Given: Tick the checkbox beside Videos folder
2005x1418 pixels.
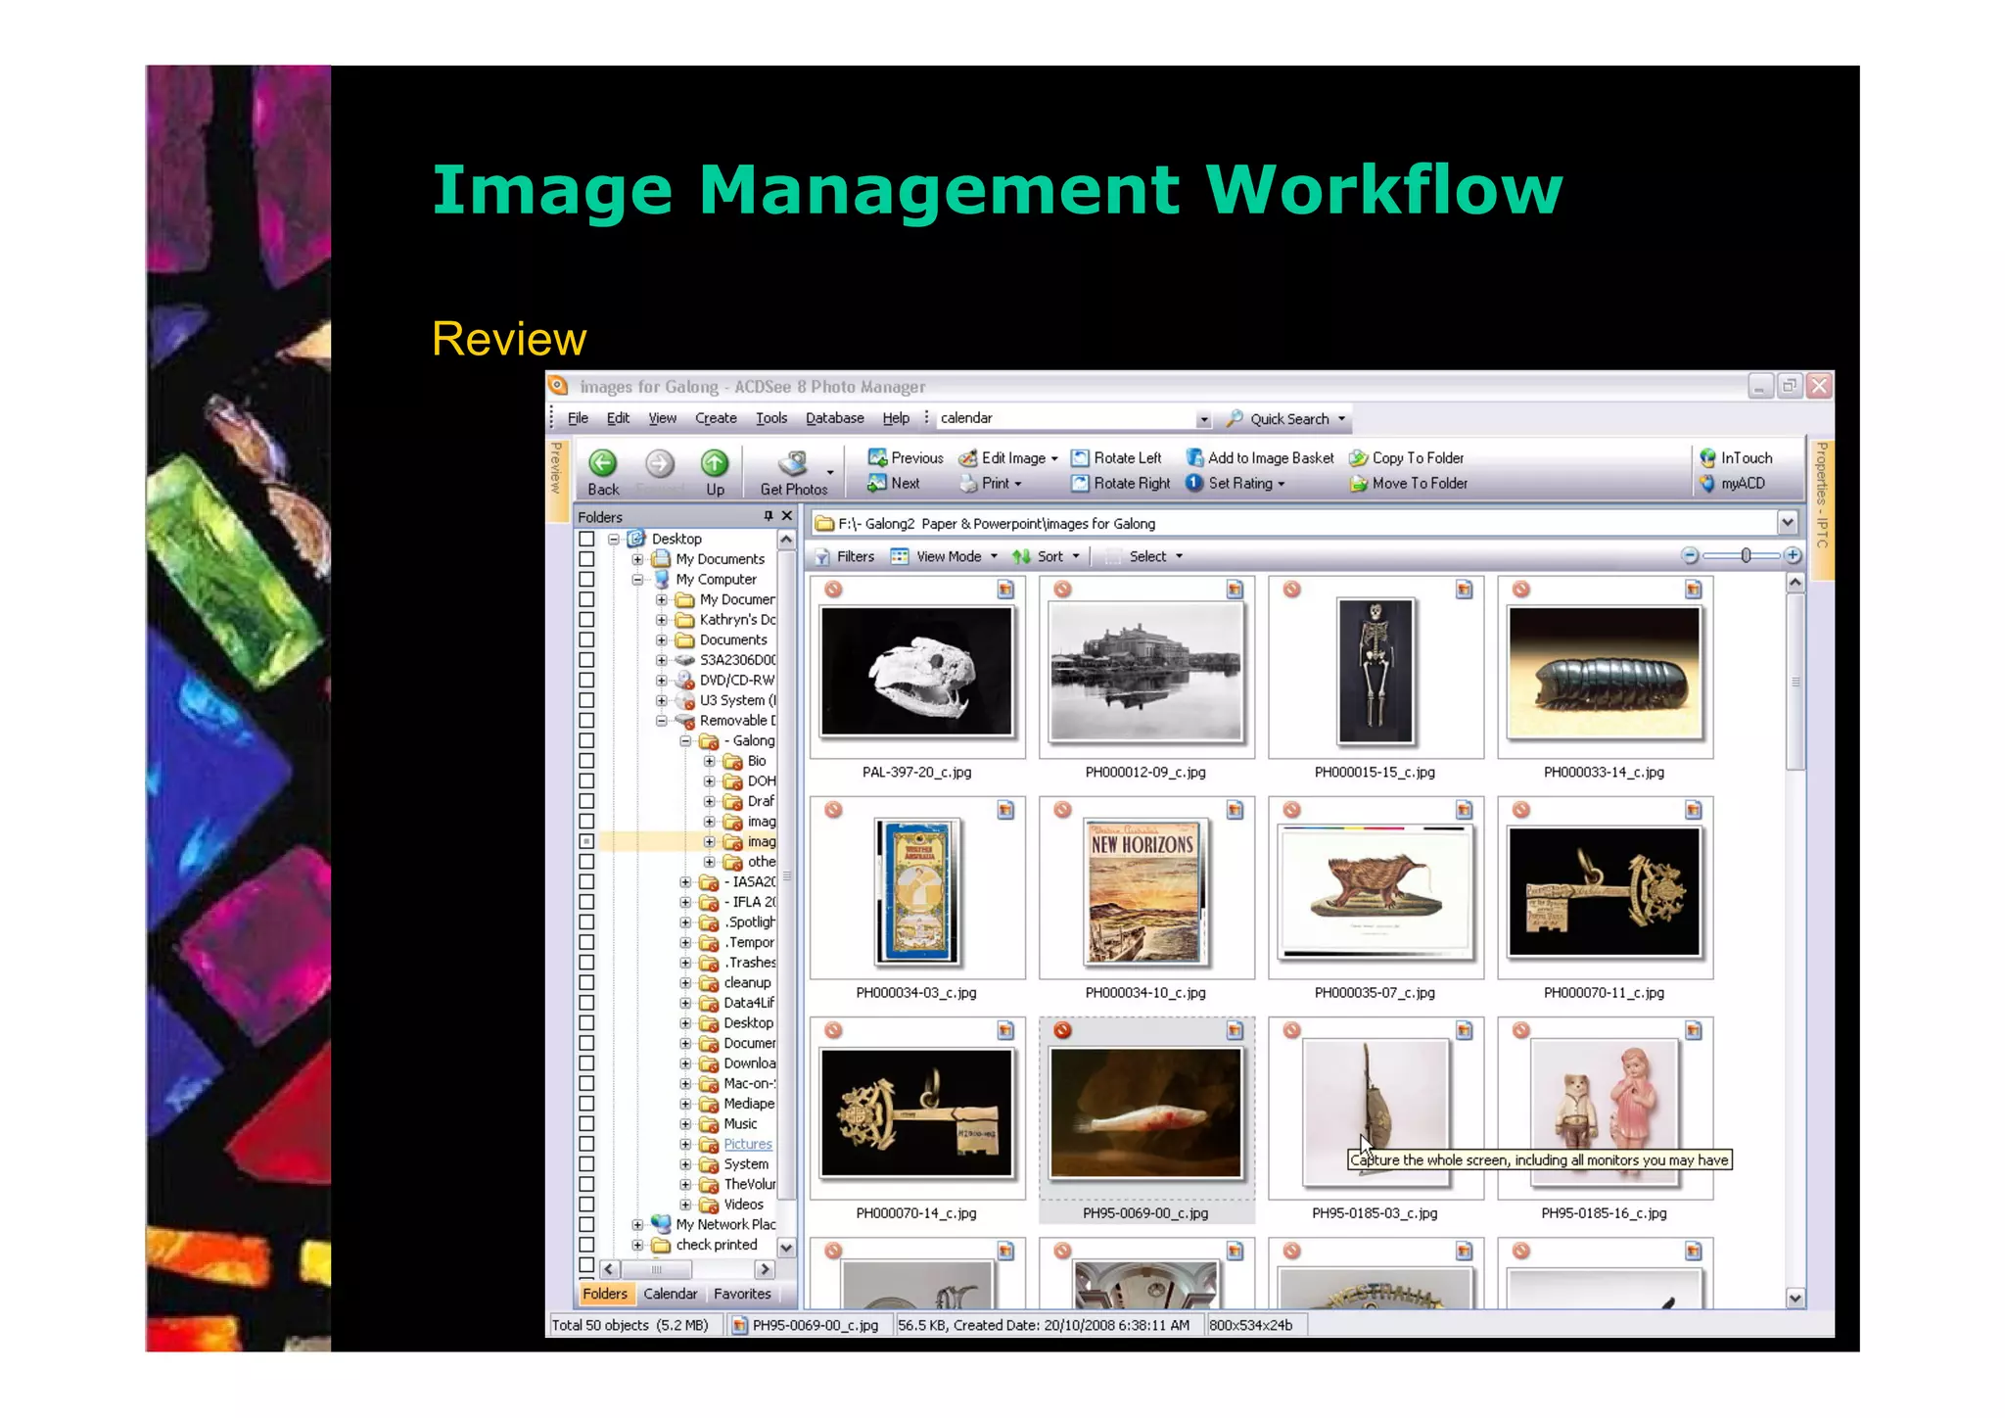Looking at the screenshot, I should click(586, 1205).
